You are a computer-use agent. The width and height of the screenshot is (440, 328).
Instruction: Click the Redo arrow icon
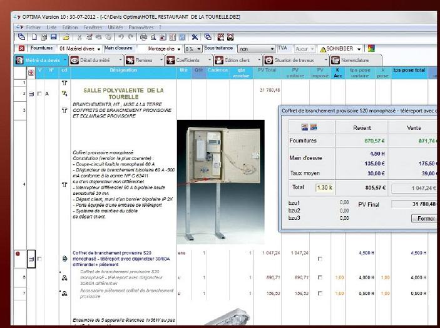pyautogui.click(x=131, y=37)
